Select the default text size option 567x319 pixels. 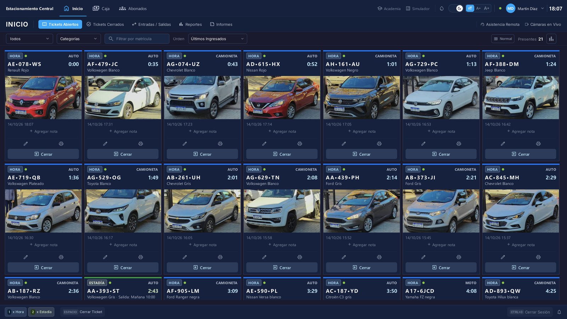point(470,9)
